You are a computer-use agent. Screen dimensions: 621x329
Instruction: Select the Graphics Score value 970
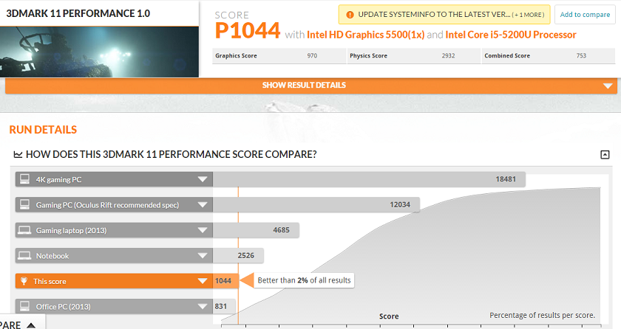[312, 55]
